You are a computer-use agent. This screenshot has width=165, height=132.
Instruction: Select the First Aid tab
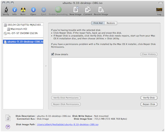(x=98, y=23)
